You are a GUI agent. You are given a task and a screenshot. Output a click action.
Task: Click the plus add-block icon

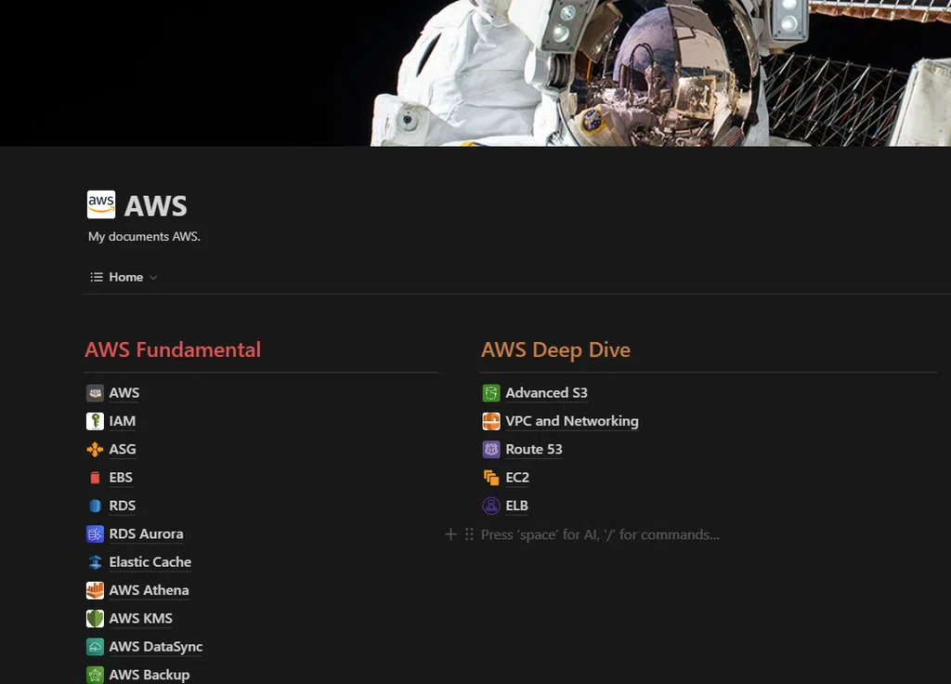pos(450,534)
